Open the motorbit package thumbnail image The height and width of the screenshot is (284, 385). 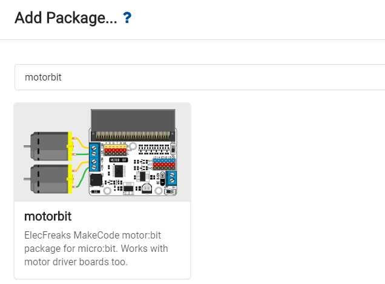pyautogui.click(x=102, y=153)
